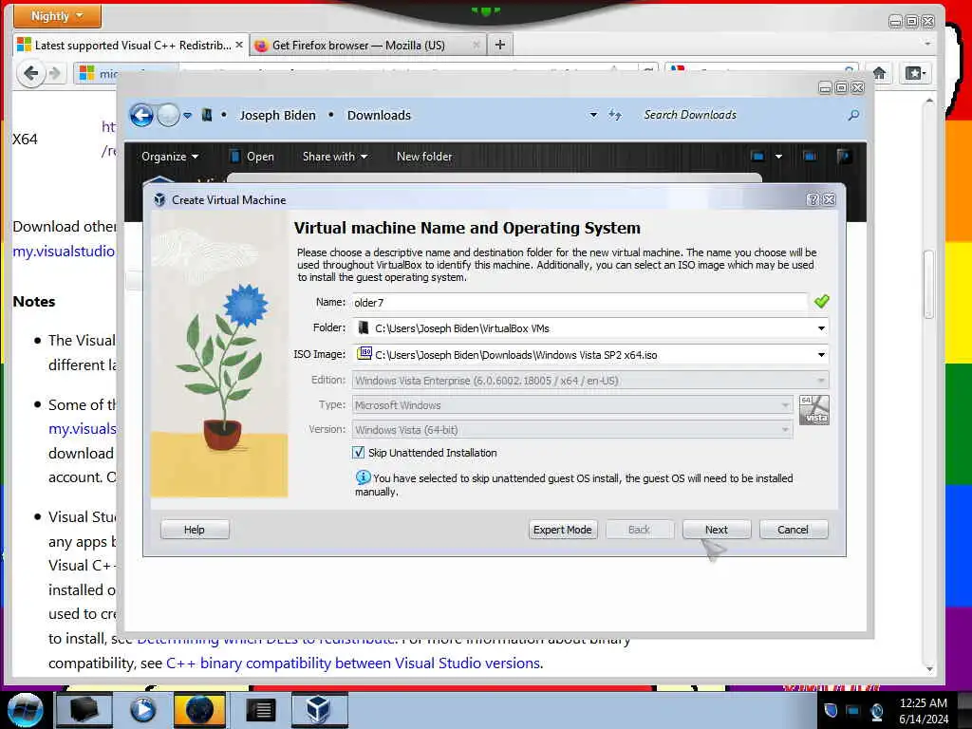This screenshot has height=729, width=972.
Task: Click the Explorer forward navigation button
Action: (168, 115)
